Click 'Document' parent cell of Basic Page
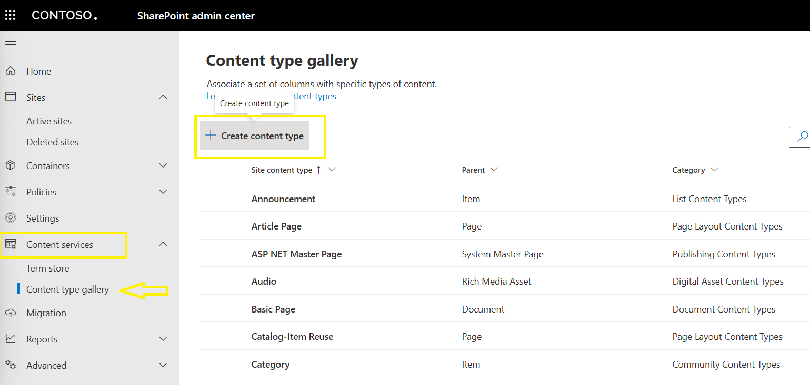This screenshot has height=385, width=810. (483, 309)
